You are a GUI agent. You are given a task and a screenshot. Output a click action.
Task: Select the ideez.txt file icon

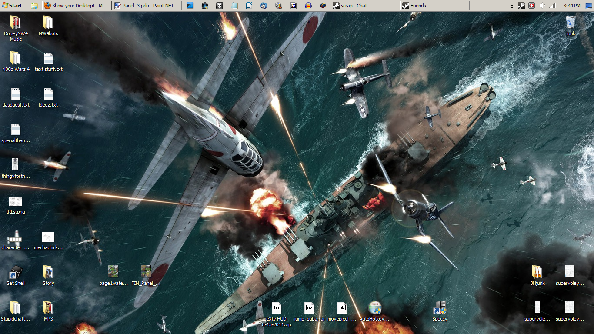coord(48,94)
